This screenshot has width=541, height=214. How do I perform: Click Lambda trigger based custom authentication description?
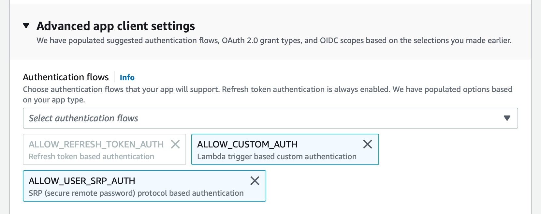pos(276,157)
